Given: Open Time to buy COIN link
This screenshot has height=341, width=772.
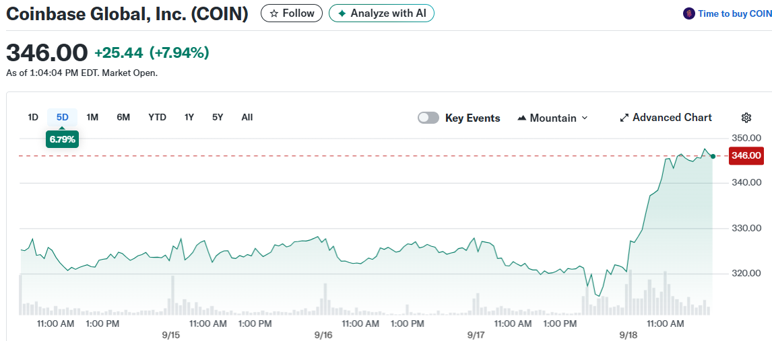Looking at the screenshot, I should [x=734, y=13].
